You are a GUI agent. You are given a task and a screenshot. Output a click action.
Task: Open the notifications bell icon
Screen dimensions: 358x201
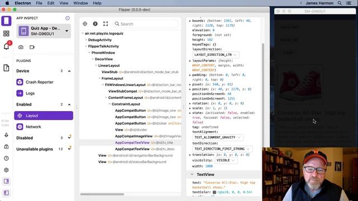click(x=6, y=46)
